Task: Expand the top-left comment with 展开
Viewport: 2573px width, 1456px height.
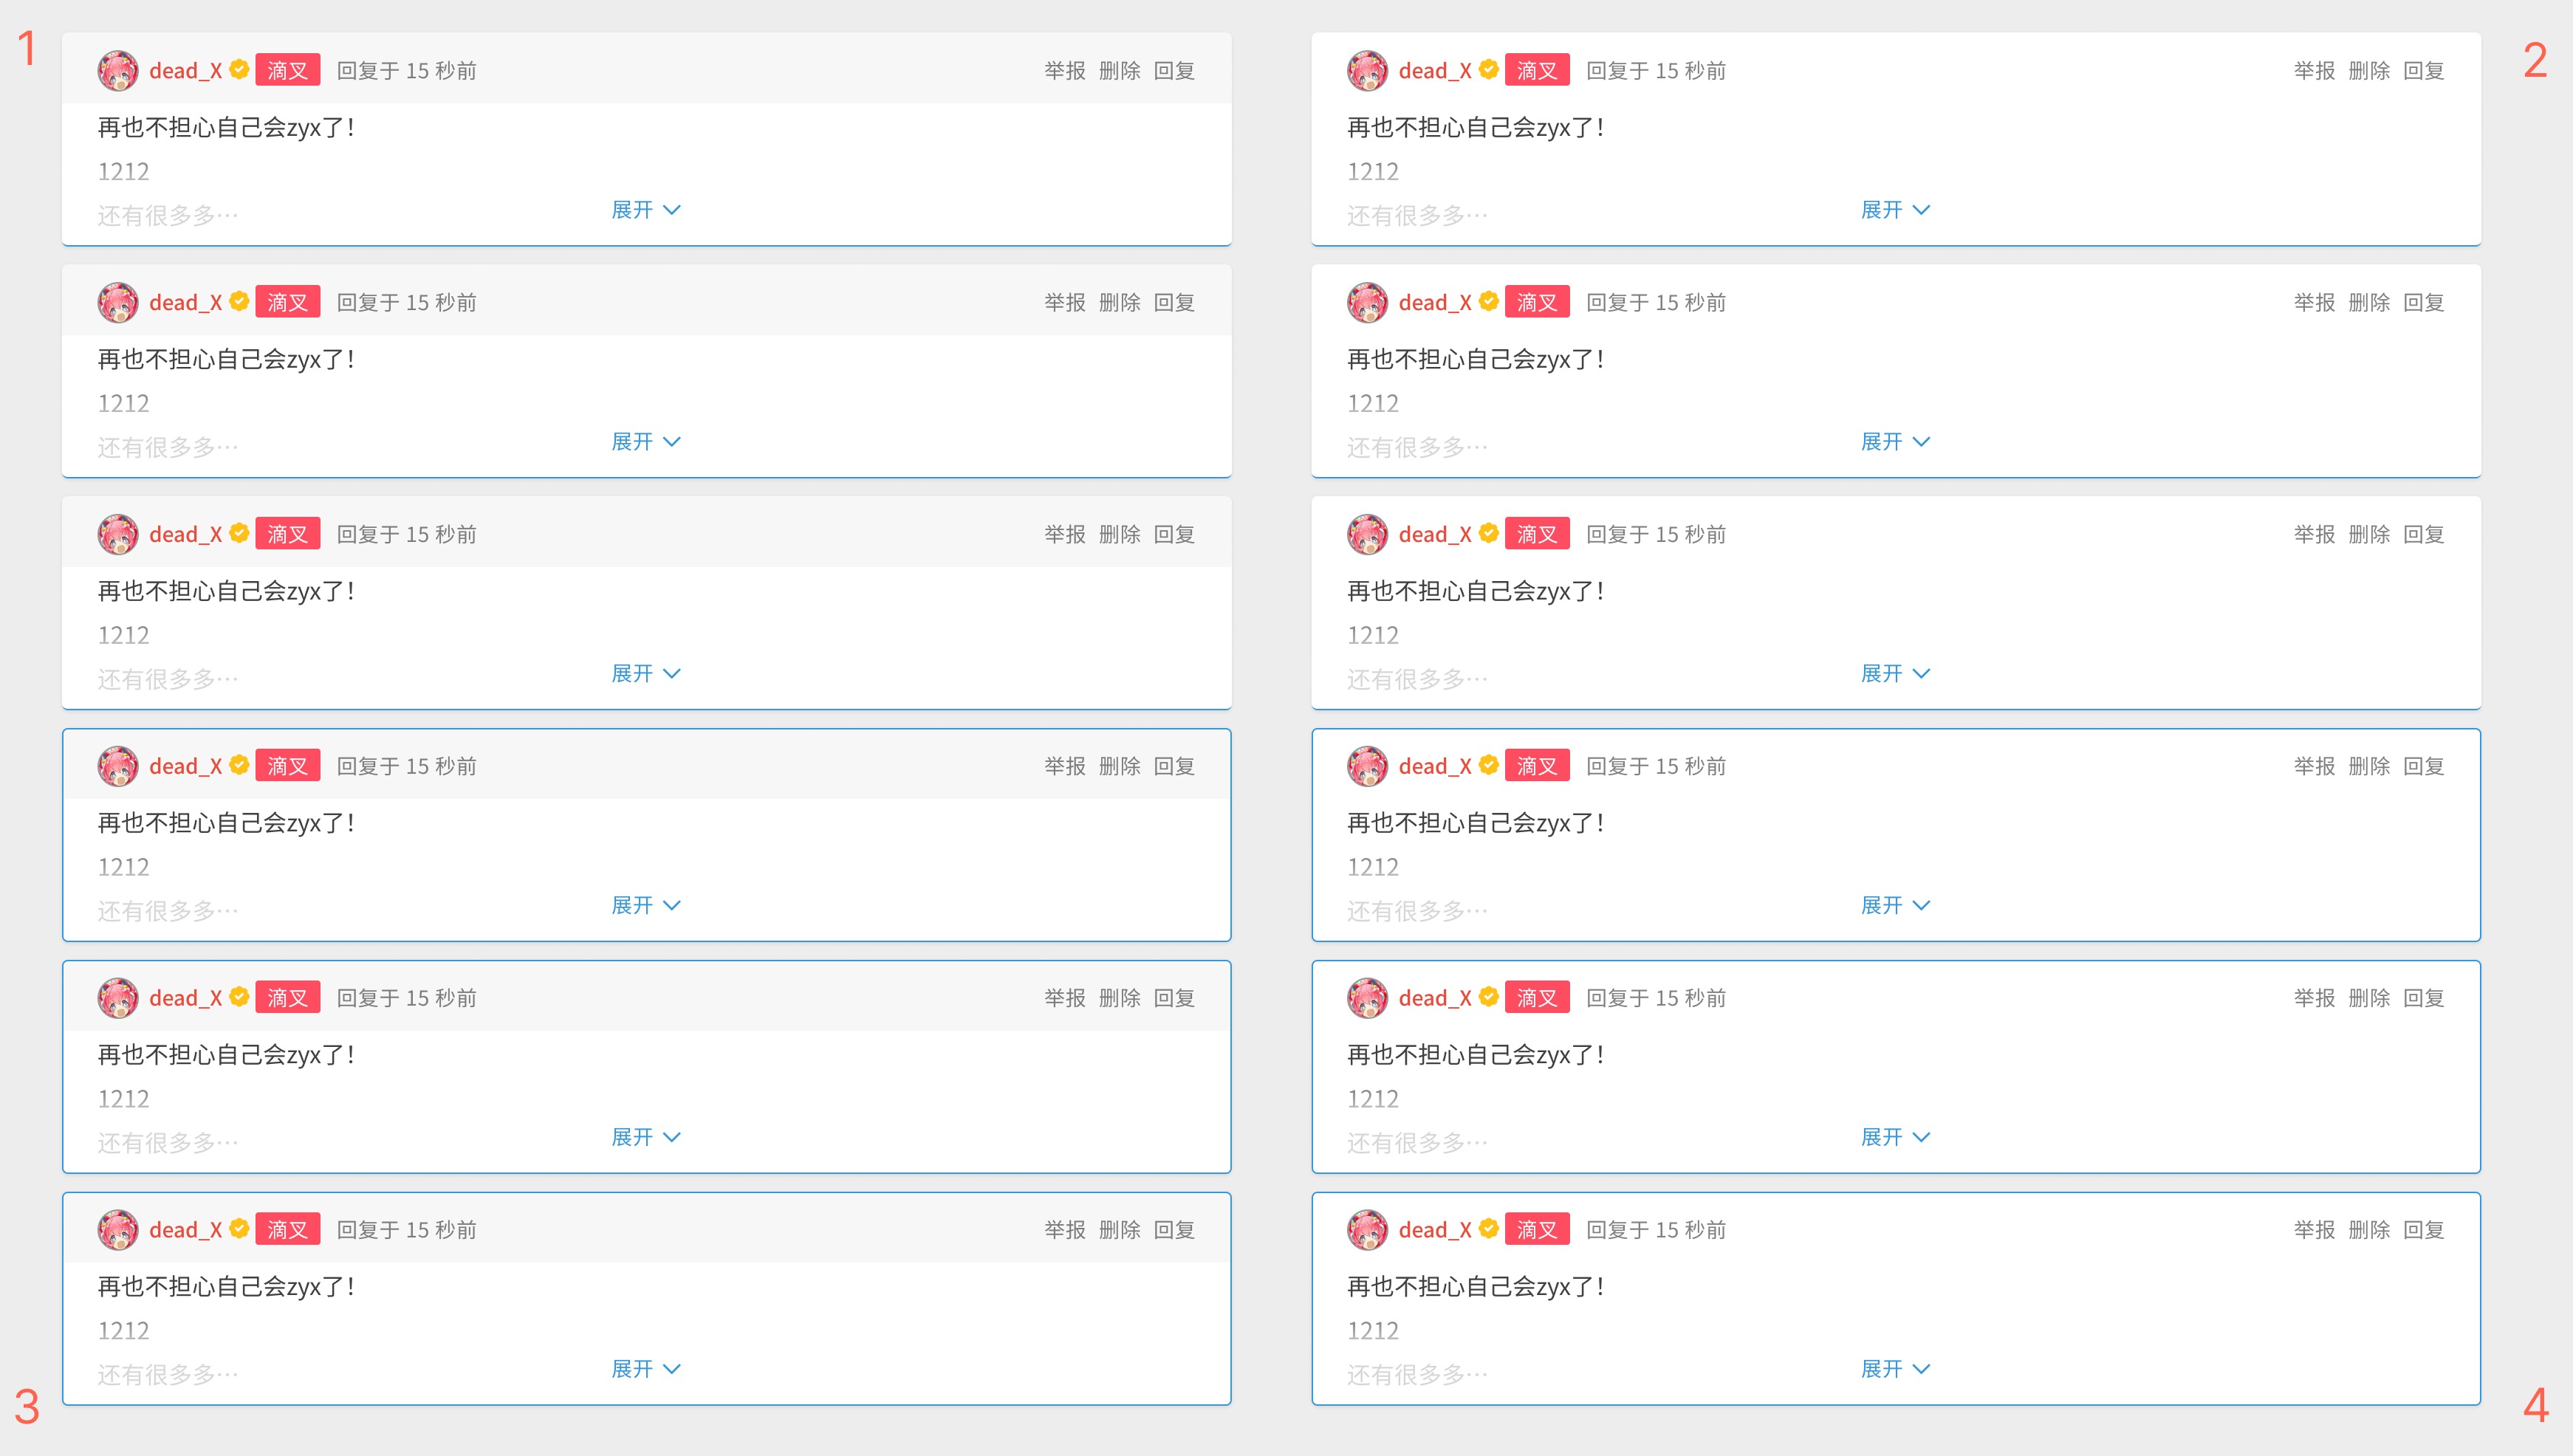Action: (645, 210)
